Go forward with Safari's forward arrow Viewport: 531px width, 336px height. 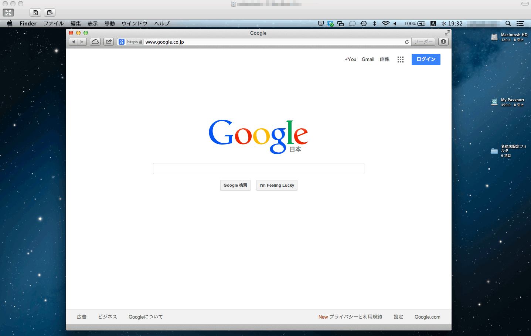pyautogui.click(x=82, y=42)
